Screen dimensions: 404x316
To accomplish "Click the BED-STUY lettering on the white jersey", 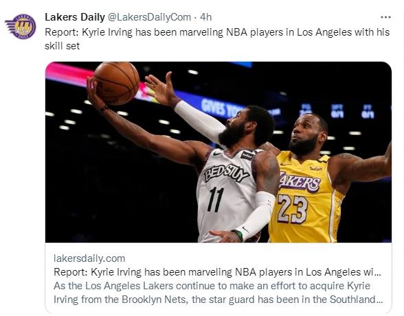I will click(227, 173).
